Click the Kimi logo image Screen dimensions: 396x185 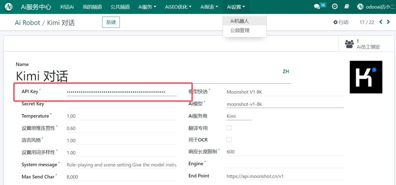coord(366,77)
